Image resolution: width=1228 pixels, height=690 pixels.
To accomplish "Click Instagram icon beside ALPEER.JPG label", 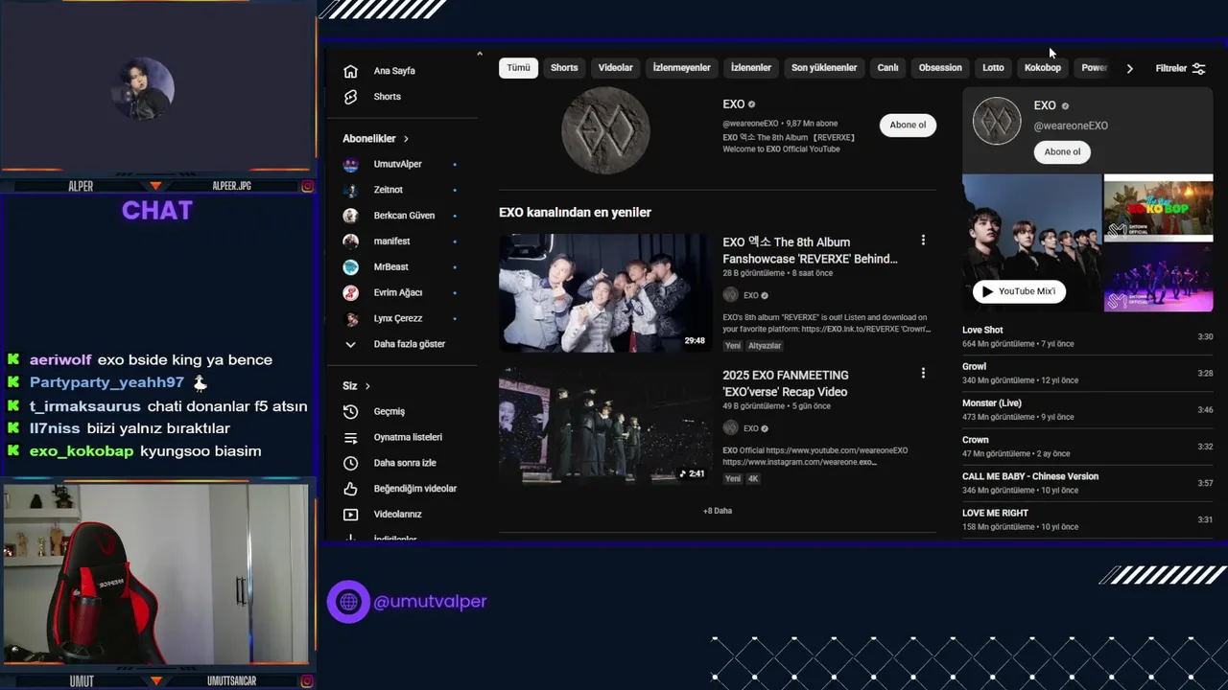I will click(307, 186).
